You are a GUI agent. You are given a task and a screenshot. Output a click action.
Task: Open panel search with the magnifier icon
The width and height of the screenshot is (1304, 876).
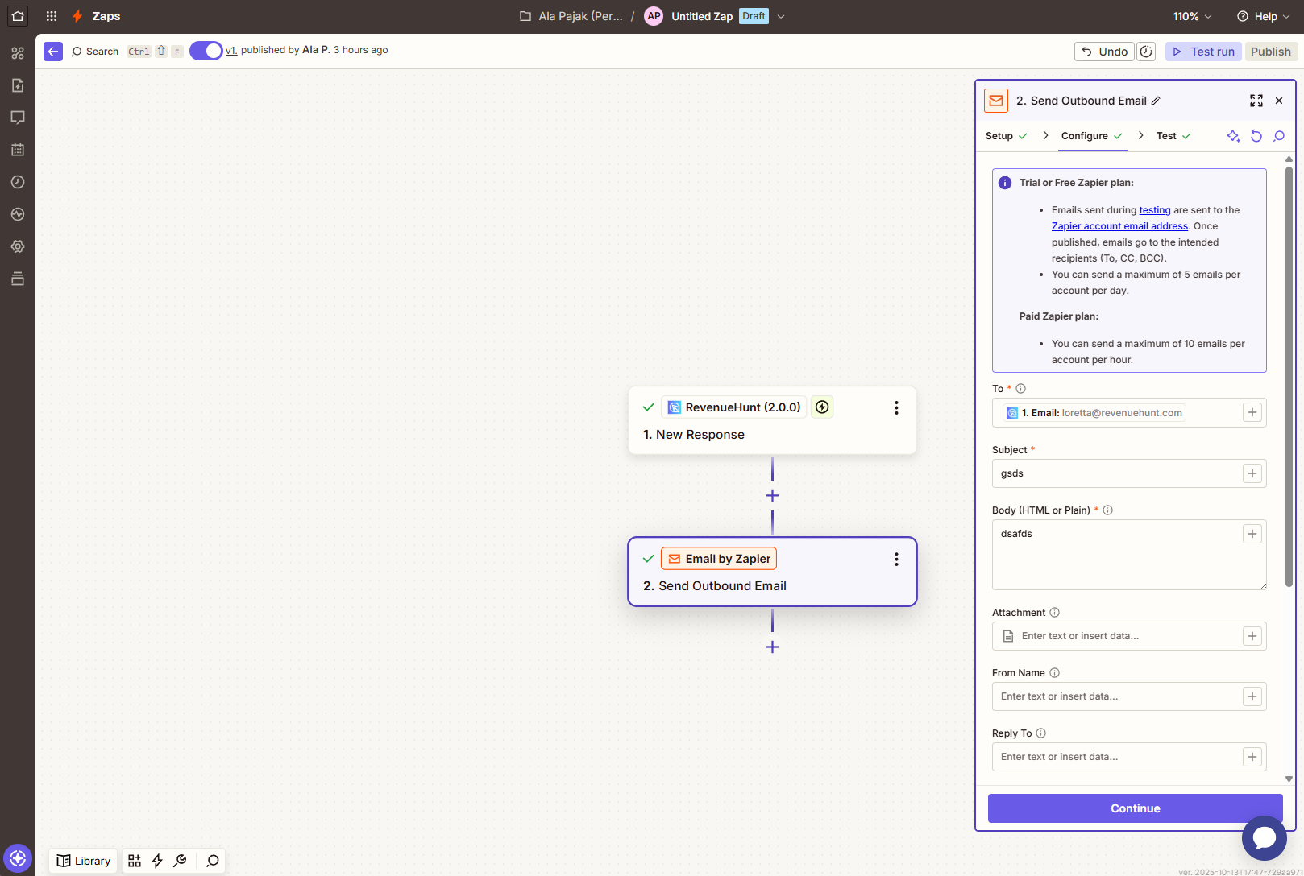[x=1279, y=136]
